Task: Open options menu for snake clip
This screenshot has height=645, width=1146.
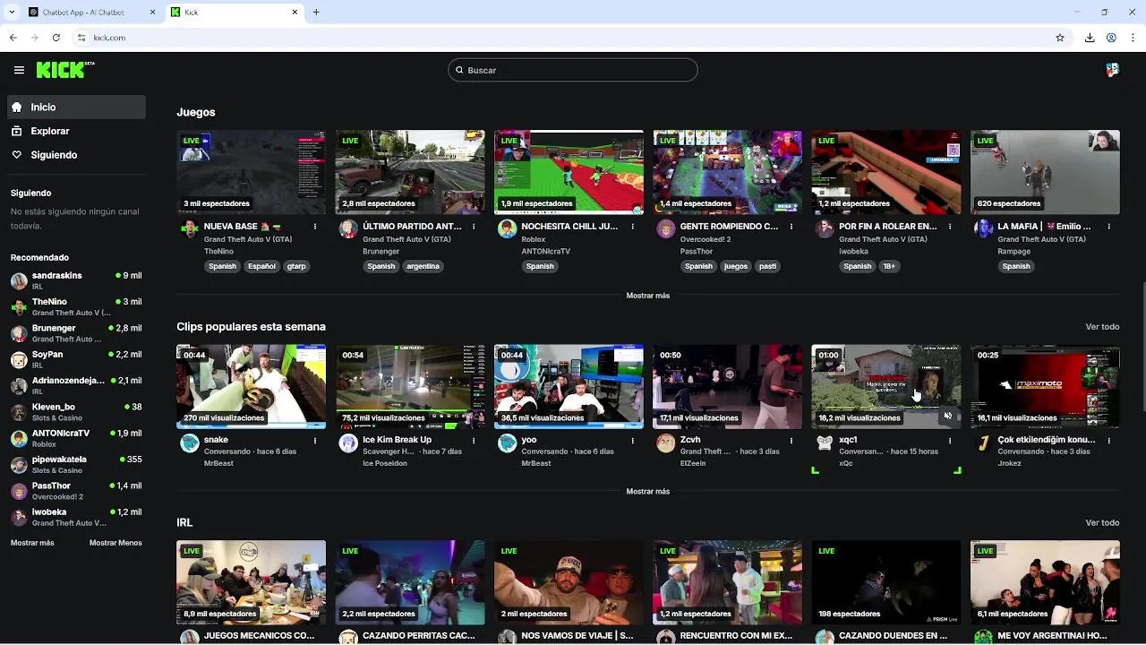Action: pos(315,441)
